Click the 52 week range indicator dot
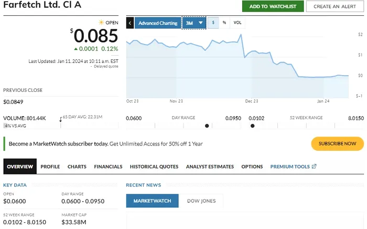This screenshot has width=367, height=229. pyautogui.click(x=253, y=126)
